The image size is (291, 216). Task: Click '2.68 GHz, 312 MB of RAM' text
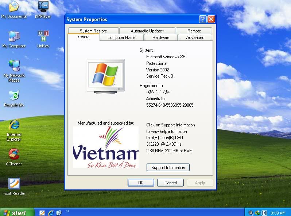(169, 151)
